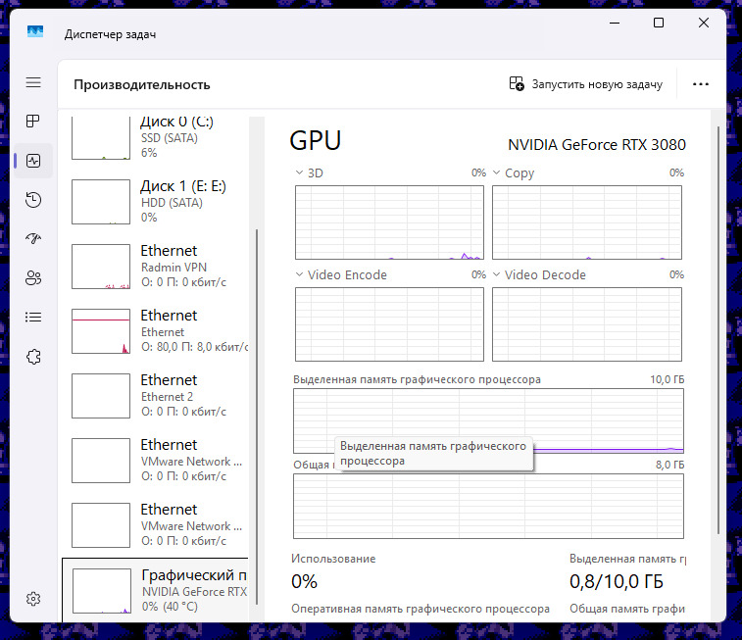Open the Startup apps sidebar icon
This screenshot has width=742, height=640.
tap(33, 238)
